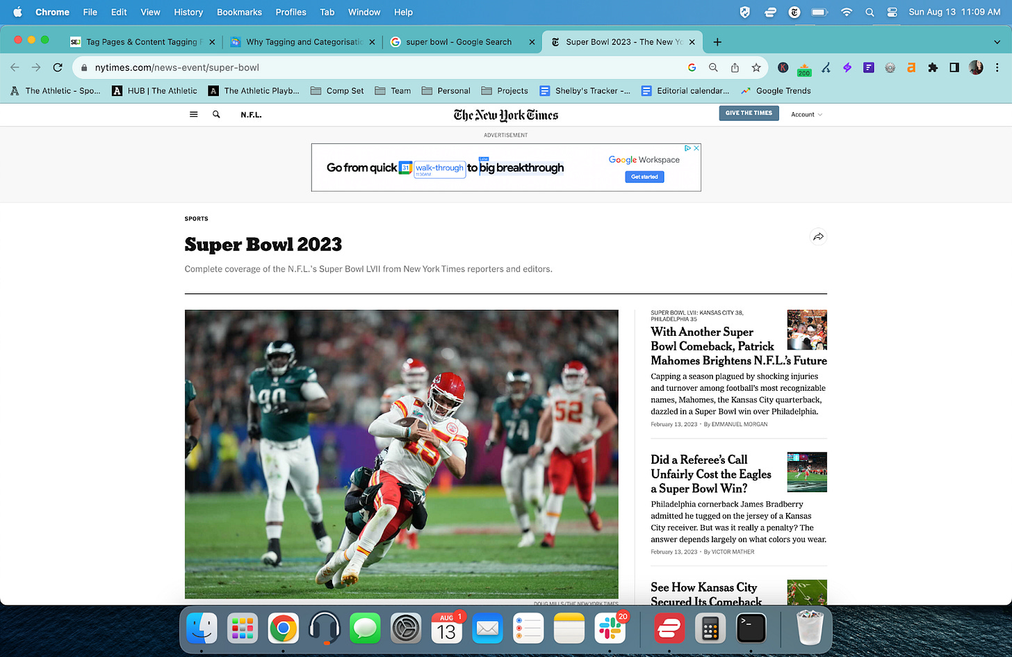1012x657 pixels.
Task: Open the Google Trends bookmark
Action: pyautogui.click(x=776, y=90)
